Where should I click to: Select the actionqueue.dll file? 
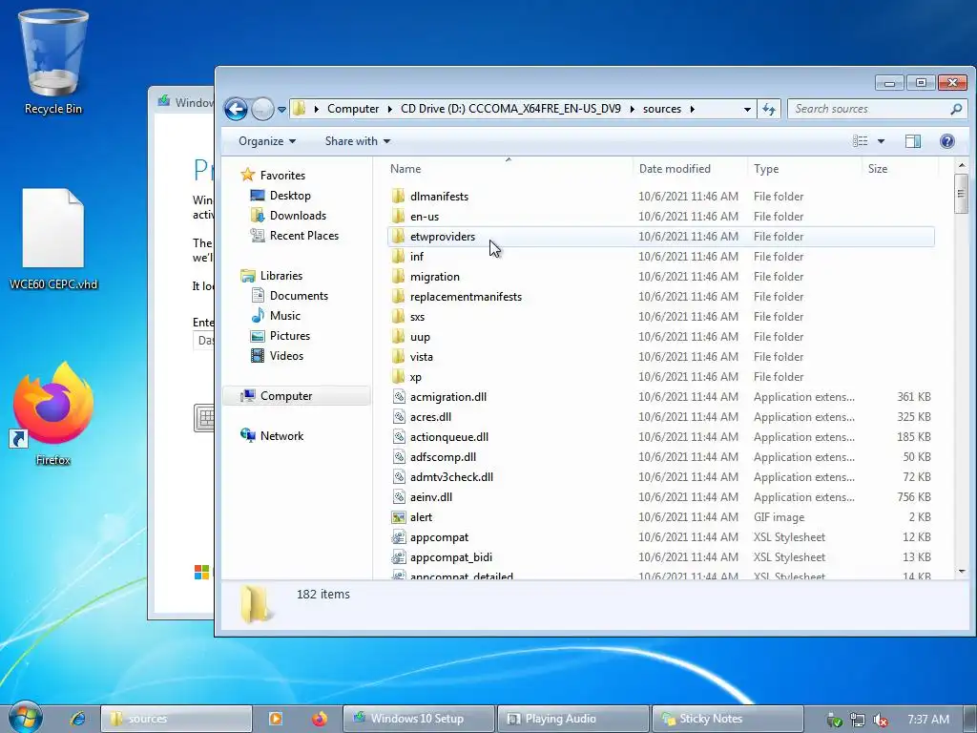(449, 436)
